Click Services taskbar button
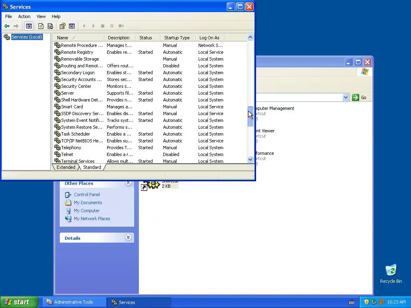411x308 pixels. (139, 302)
